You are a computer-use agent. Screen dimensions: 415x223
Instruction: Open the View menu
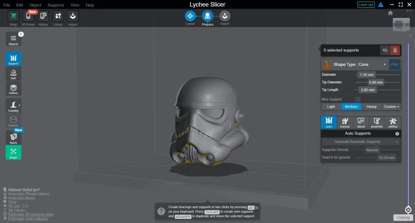[x=75, y=5]
